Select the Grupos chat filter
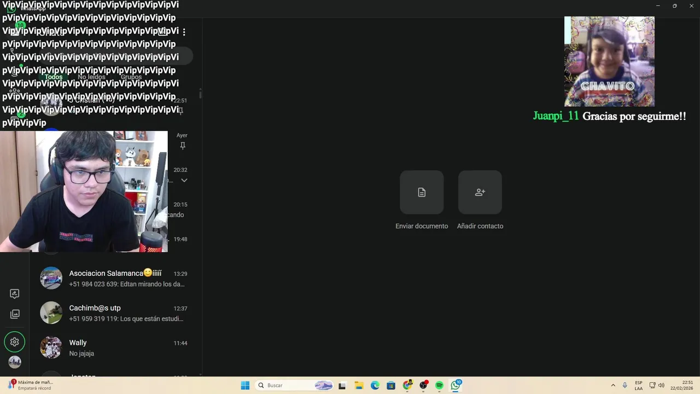Screen dimensions: 700x394 tap(131, 77)
